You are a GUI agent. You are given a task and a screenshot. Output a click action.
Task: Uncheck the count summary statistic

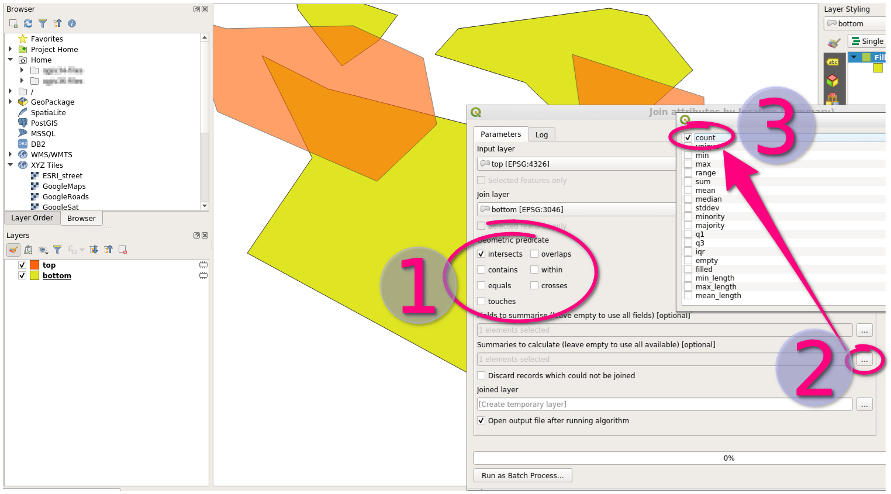(x=688, y=137)
